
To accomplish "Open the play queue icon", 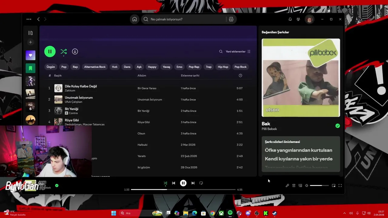I will click(294, 186).
